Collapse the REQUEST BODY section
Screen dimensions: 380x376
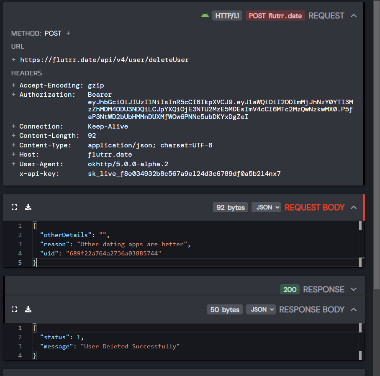coord(354,207)
